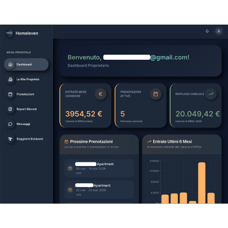Screen dimensions: 228x228
Task: Open Le Mie Proprietà menu item
Action: click(x=26, y=79)
